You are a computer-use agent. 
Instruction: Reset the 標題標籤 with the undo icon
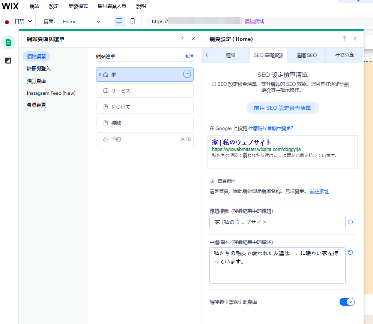click(350, 222)
